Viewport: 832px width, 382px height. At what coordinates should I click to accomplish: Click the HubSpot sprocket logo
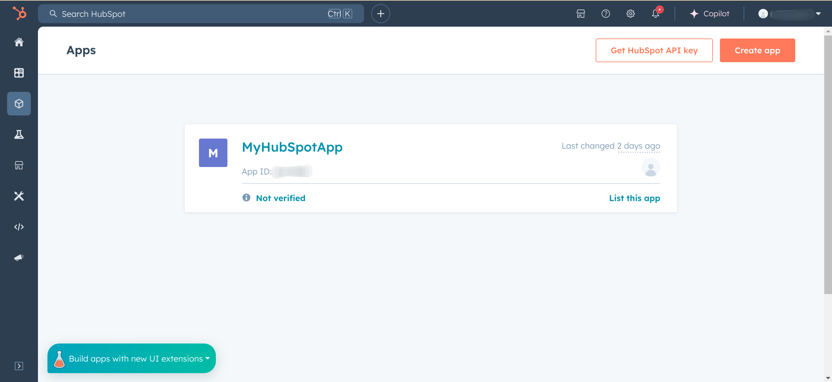[19, 14]
